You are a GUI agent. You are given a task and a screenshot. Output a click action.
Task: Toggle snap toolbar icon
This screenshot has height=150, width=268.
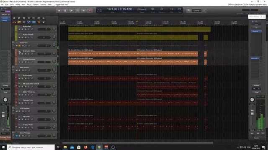pos(39,22)
